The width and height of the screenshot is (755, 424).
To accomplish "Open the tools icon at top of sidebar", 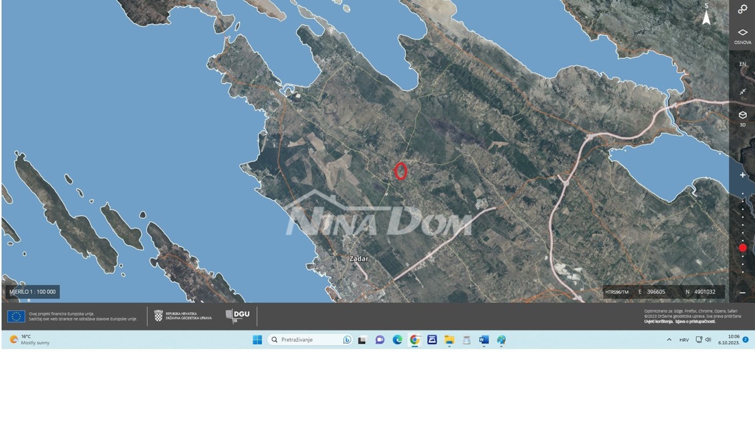I will (x=742, y=9).
